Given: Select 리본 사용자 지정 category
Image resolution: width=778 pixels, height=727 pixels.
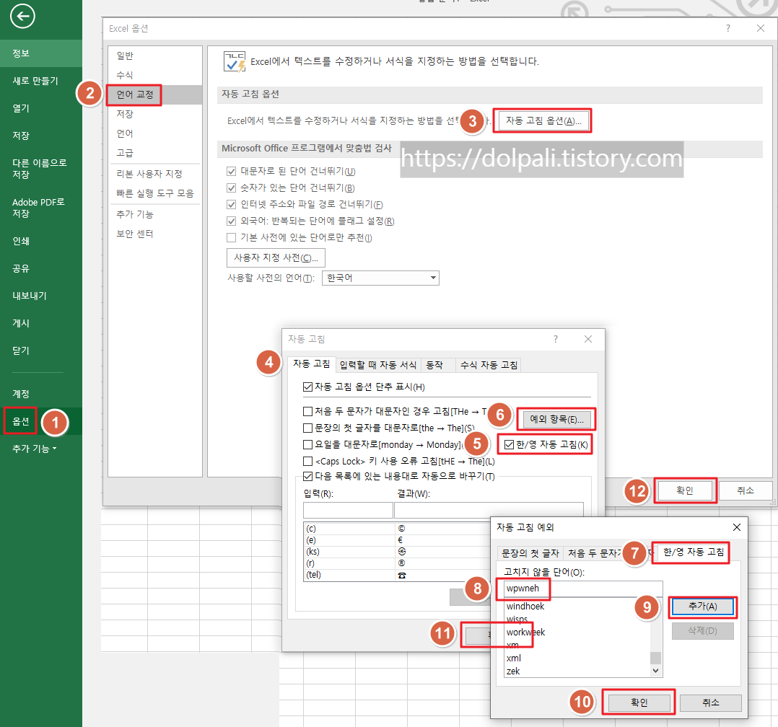Looking at the screenshot, I should (x=154, y=174).
